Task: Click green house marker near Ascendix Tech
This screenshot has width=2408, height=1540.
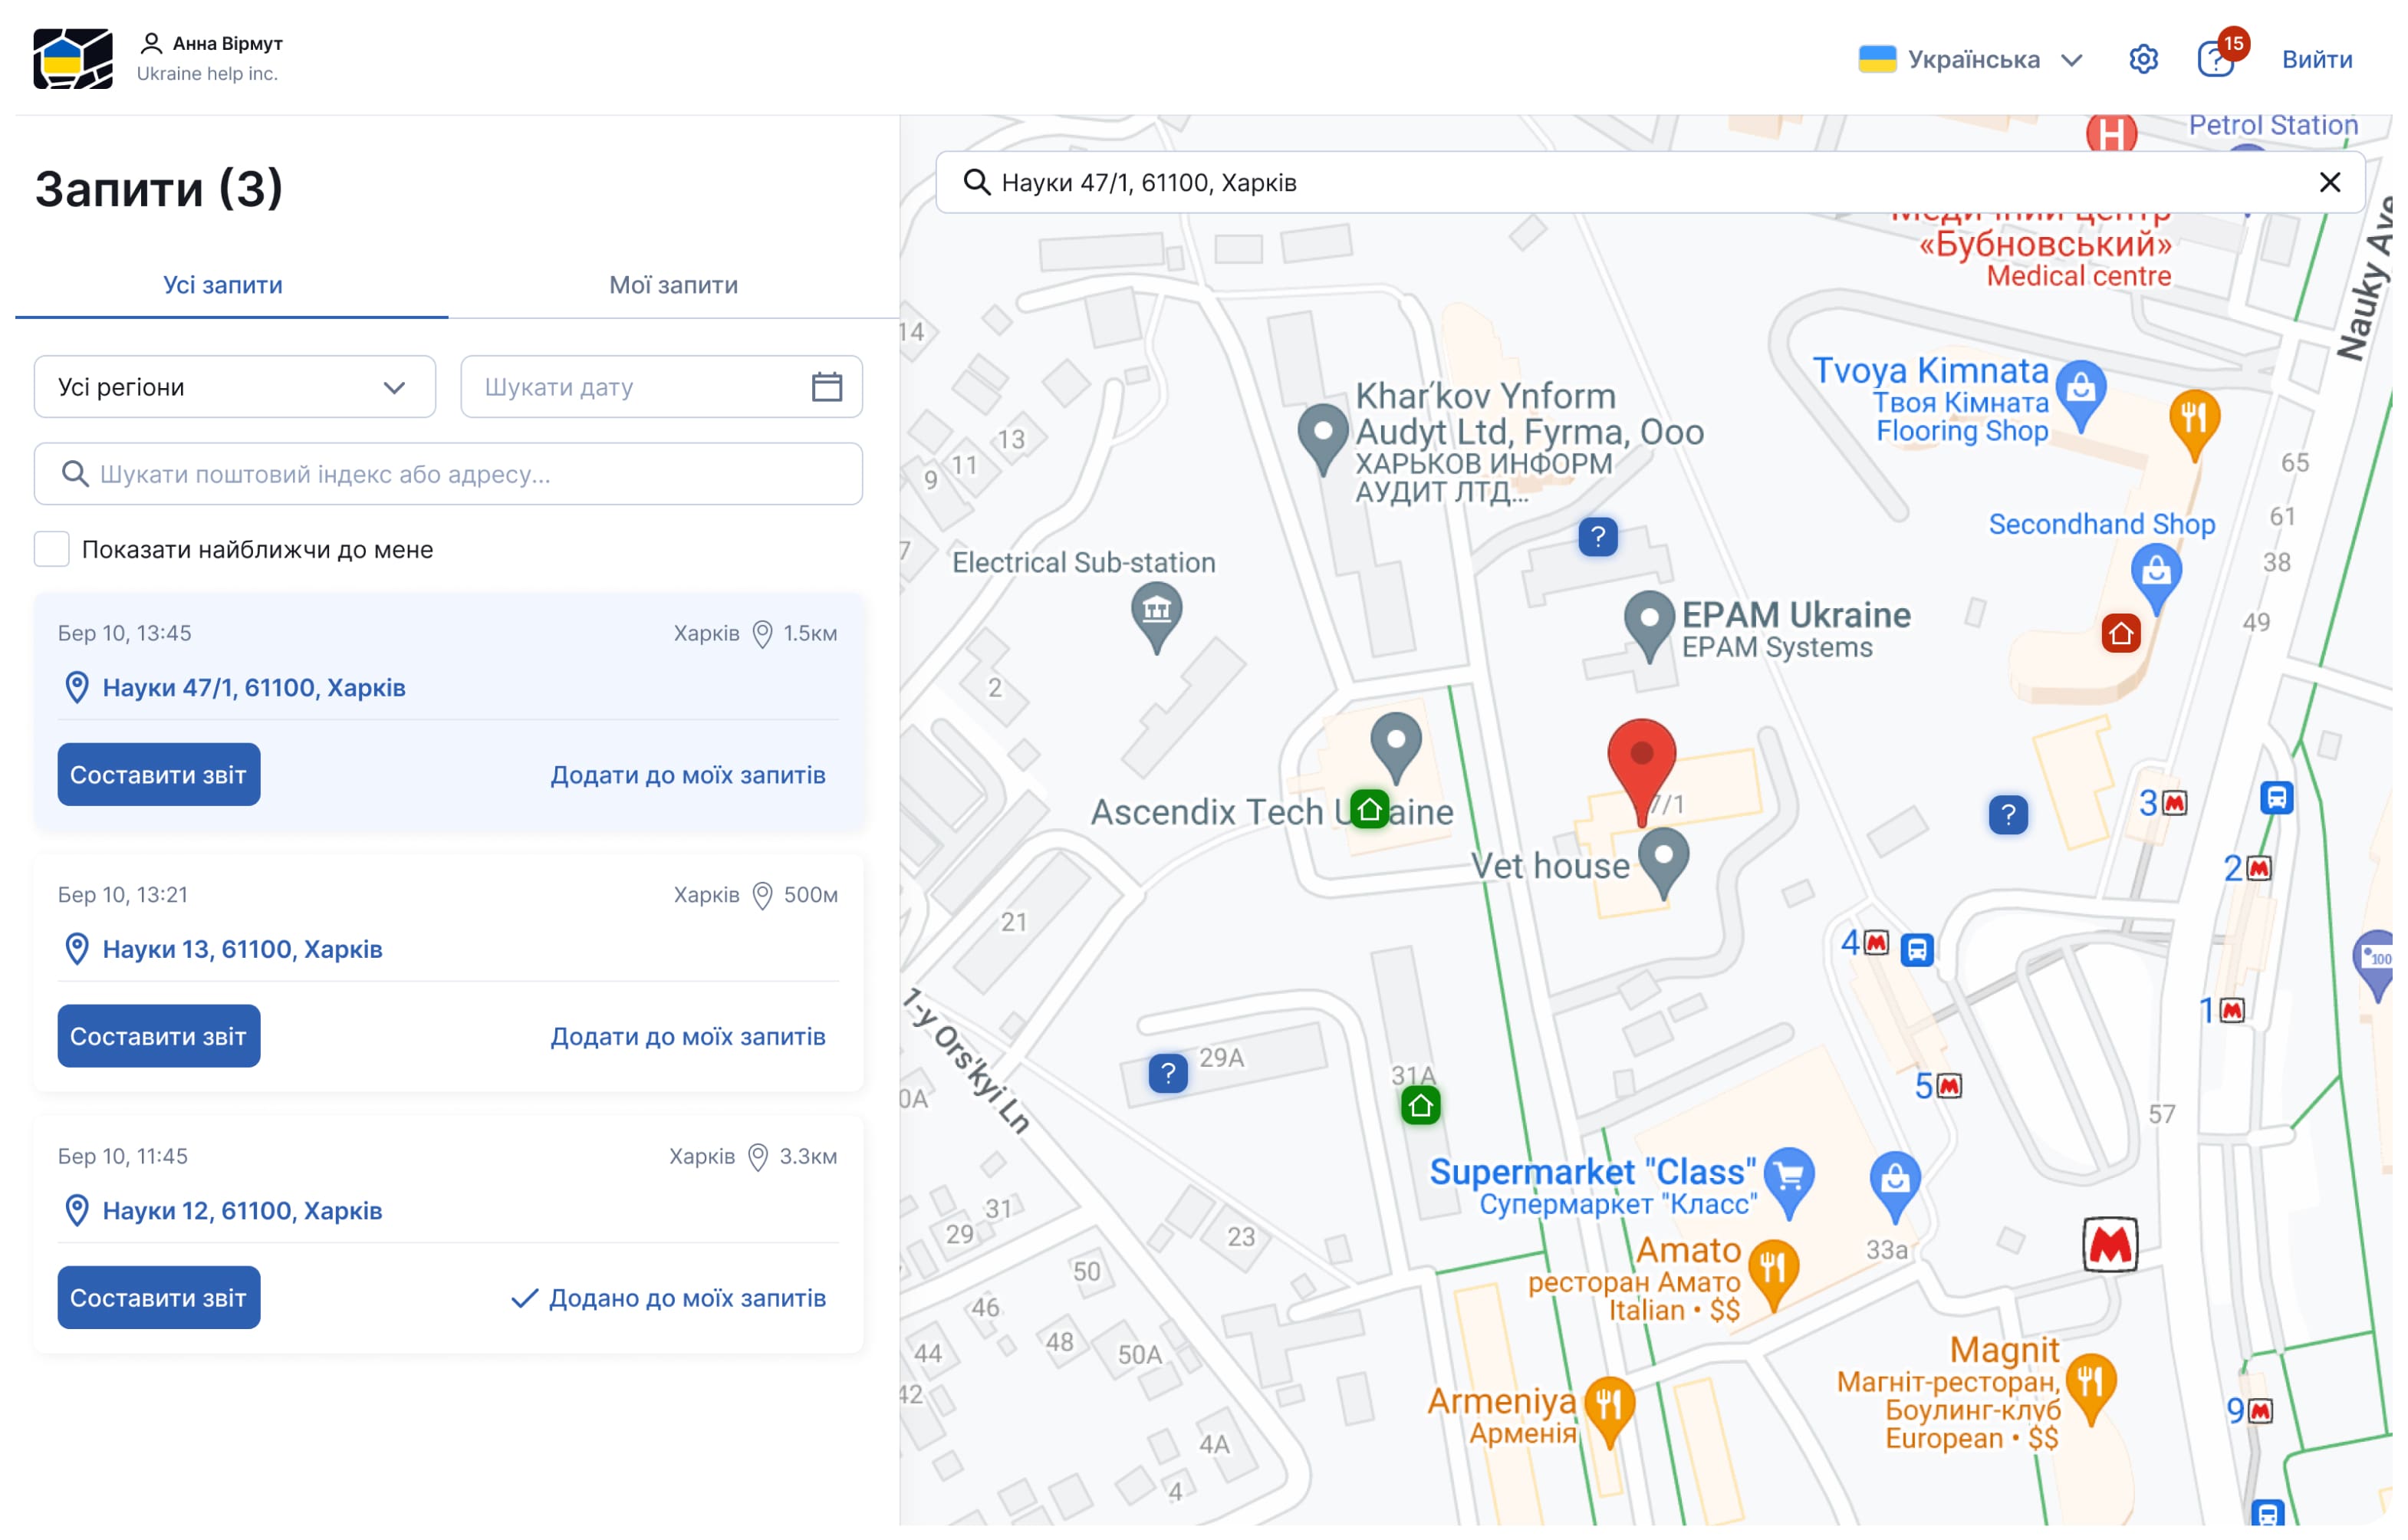Action: pos(1369,809)
